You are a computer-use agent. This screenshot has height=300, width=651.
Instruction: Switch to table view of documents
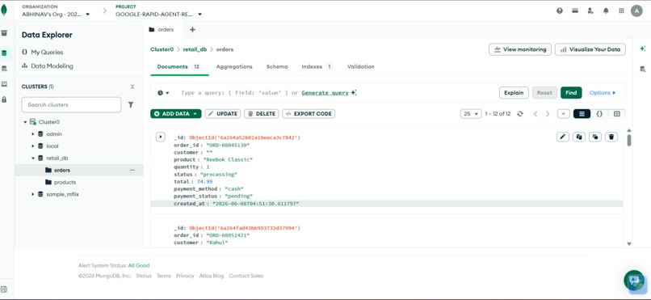(x=616, y=114)
